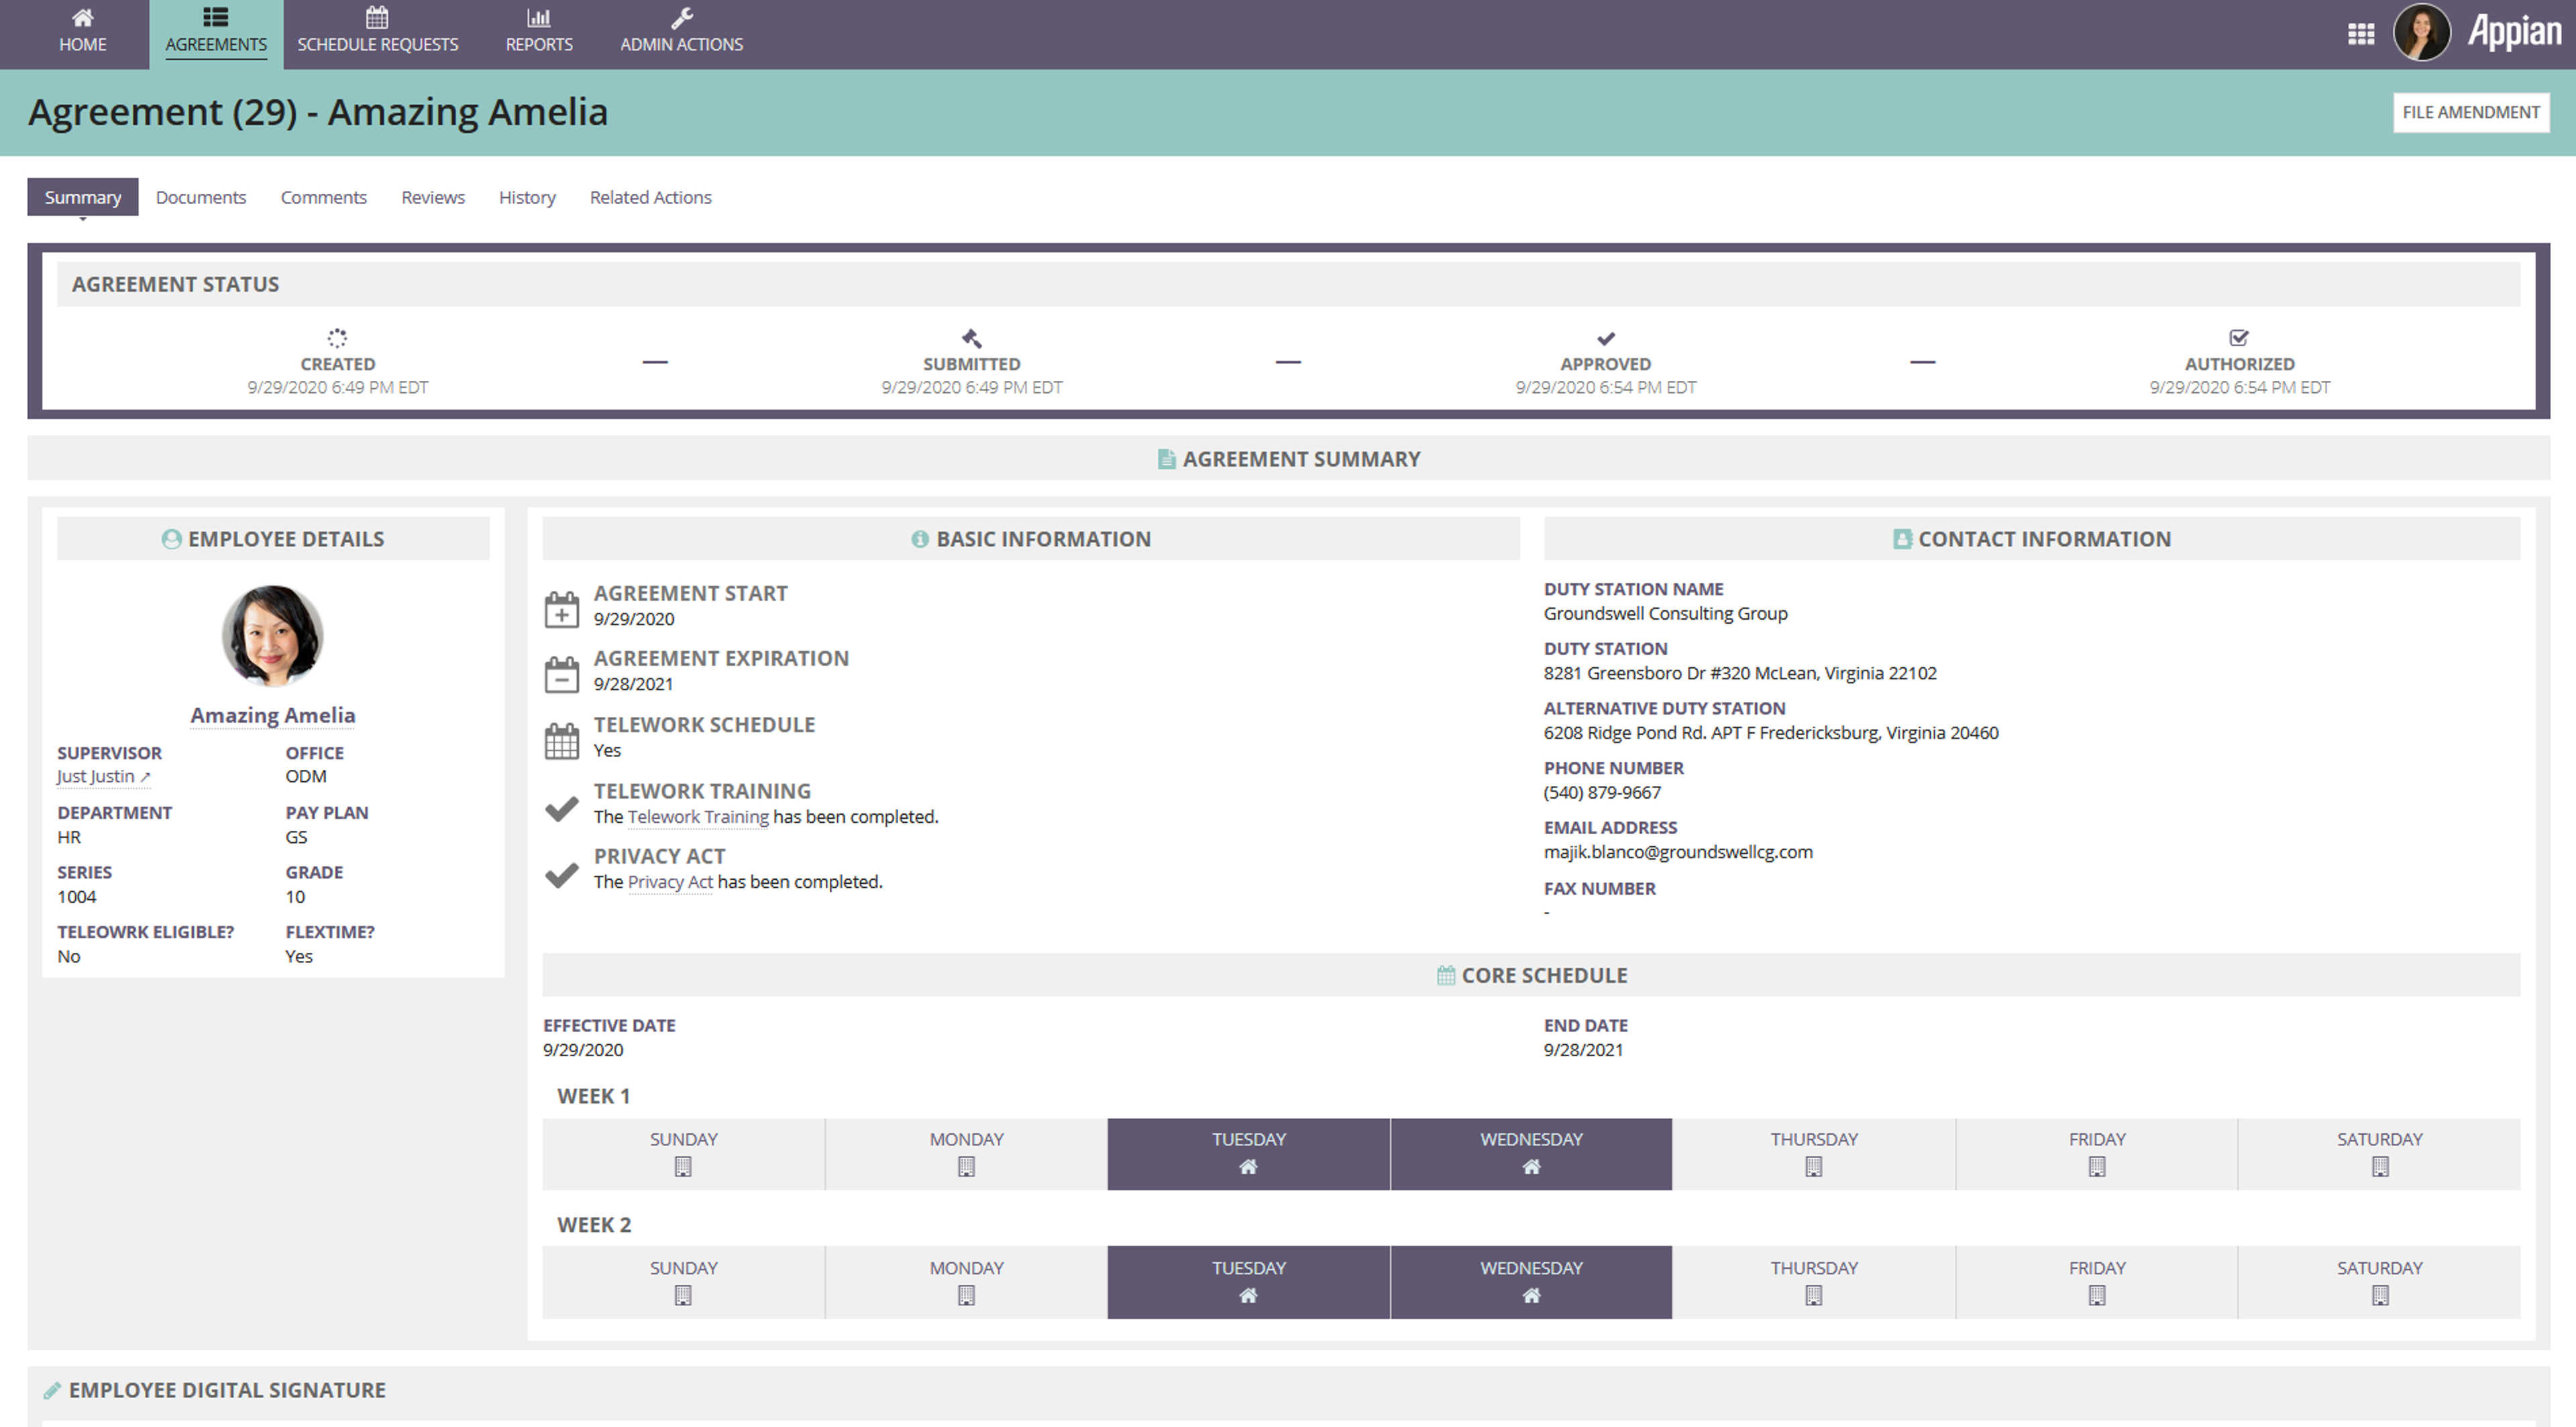Click the email majik.blanco@groundswellcg.com
This screenshot has height=1427, width=2576.
[x=1677, y=852]
